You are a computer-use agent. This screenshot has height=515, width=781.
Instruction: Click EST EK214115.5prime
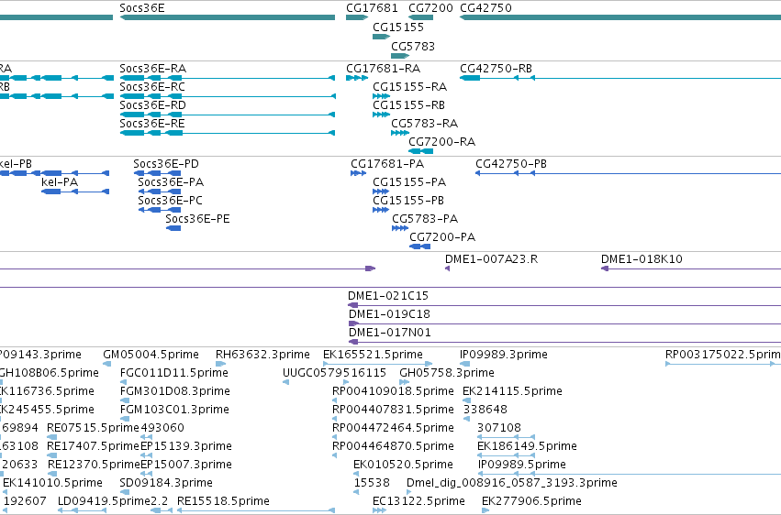tap(512, 391)
